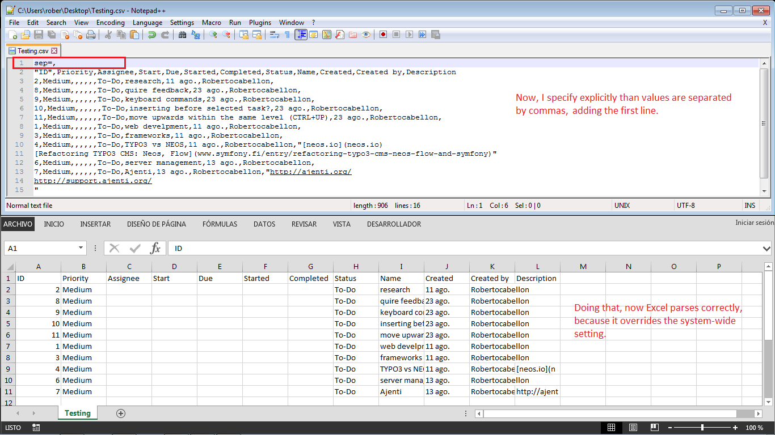Click Excel Zoom In plus button
Viewport: 775px width, 435px height.
coord(735,428)
